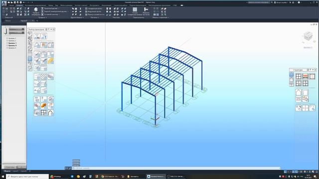Click the large bolt-shaped icon in the ribbon

(x=146, y=9)
